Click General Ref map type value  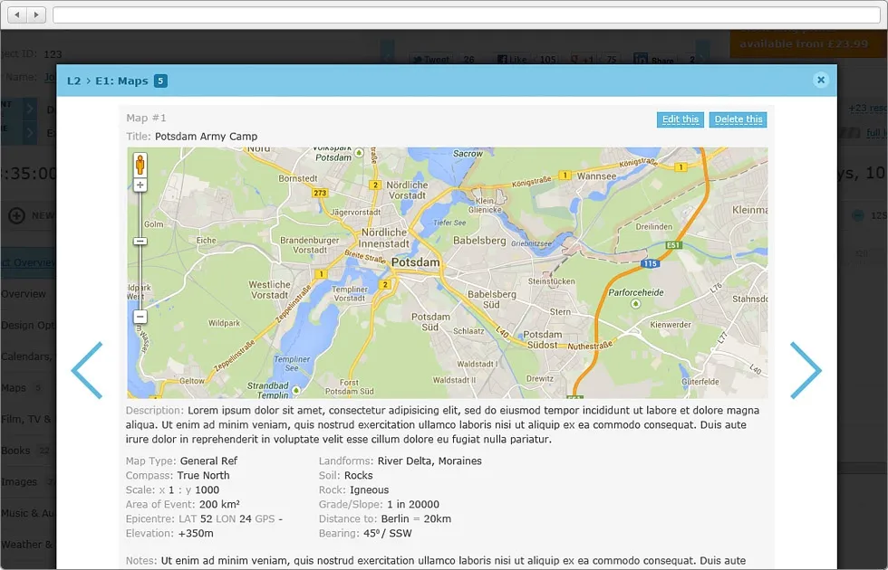click(x=208, y=461)
